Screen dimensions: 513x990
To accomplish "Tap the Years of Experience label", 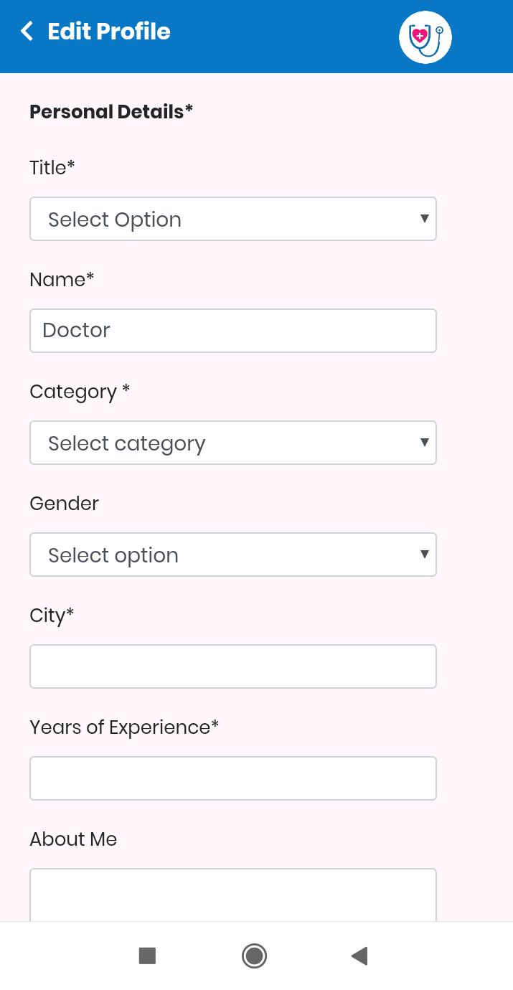I will (x=124, y=727).
